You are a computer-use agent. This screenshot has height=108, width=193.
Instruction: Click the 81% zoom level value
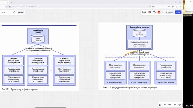170,105
